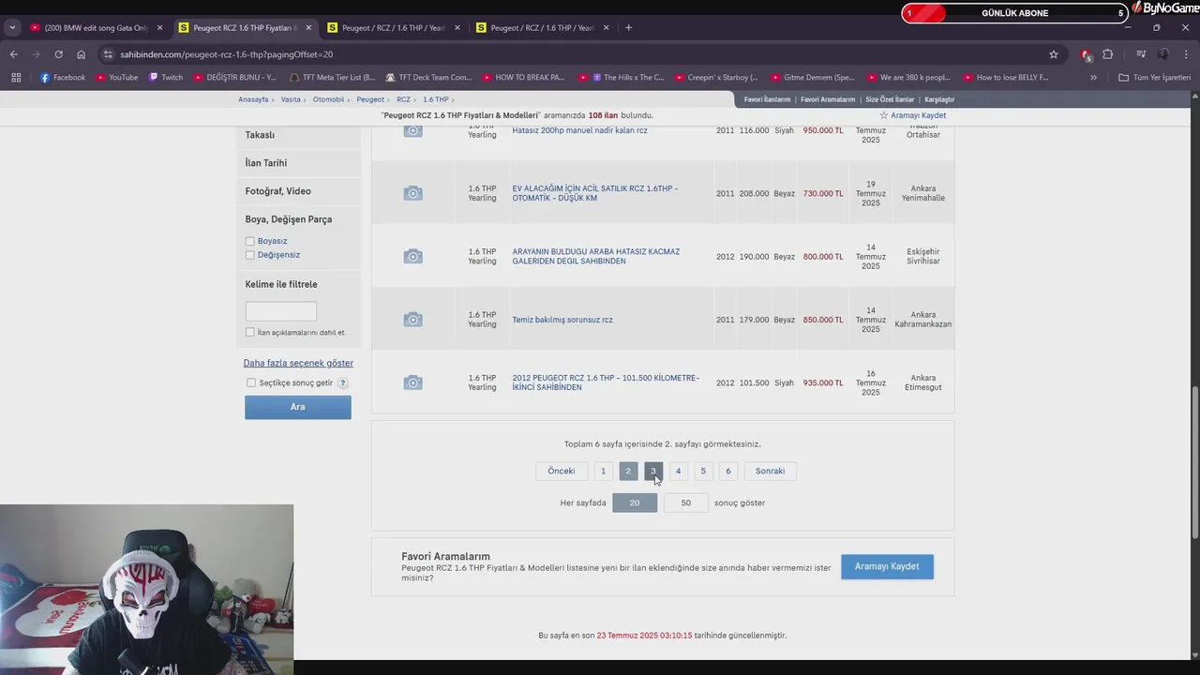Open the Tüm Yer İşaretleri folder
This screenshot has width=1200, height=675.
1154,78
